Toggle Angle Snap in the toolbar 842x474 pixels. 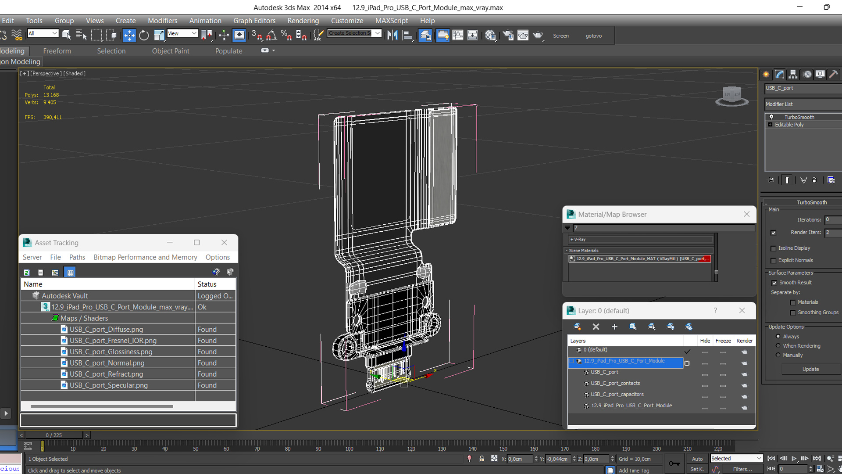tap(272, 36)
